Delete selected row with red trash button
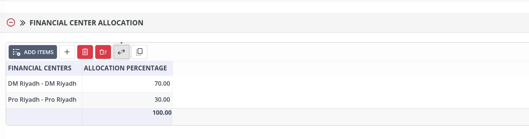 click(85, 52)
